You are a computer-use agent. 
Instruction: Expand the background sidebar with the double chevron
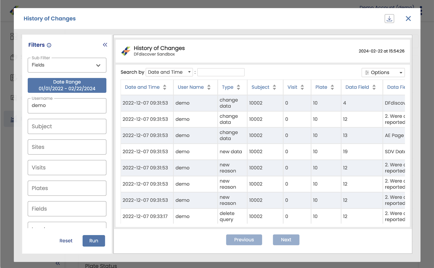57,264
